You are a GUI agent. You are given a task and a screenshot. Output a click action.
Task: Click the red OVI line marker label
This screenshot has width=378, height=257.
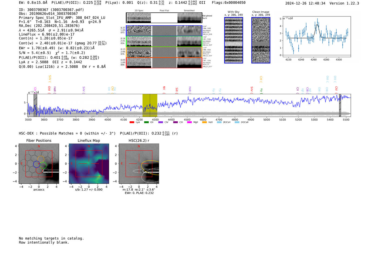click(x=49, y=88)
